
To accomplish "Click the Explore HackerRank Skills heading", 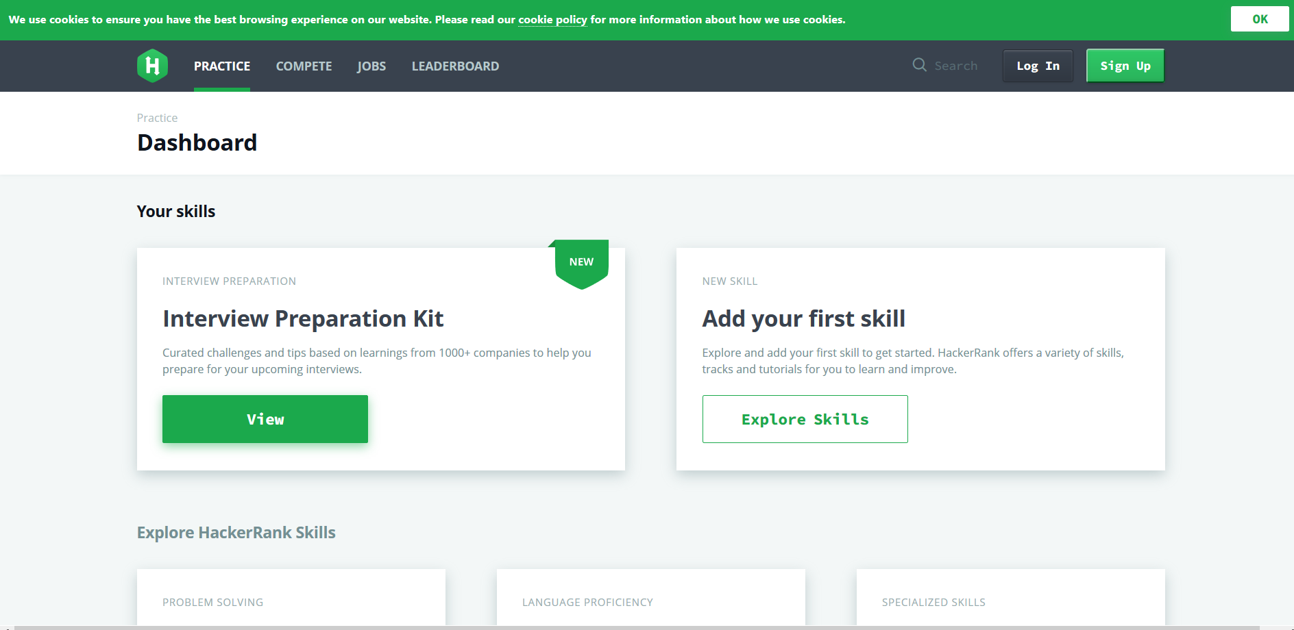I will [x=236, y=533].
